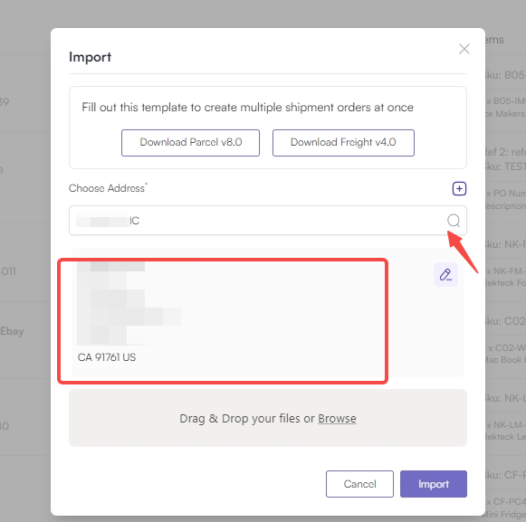Click the add new address plus icon
This screenshot has width=526, height=522.
(x=459, y=188)
